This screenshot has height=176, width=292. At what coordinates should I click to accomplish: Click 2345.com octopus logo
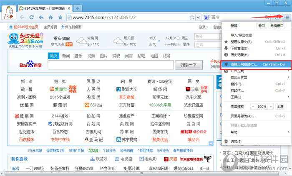(25, 40)
